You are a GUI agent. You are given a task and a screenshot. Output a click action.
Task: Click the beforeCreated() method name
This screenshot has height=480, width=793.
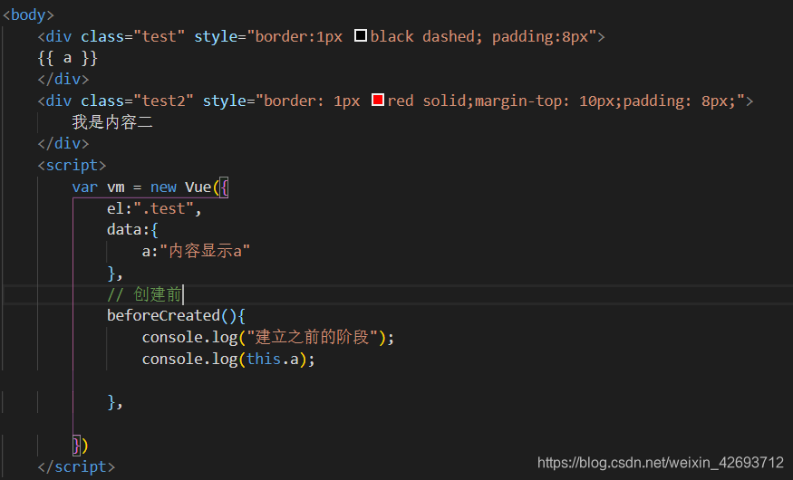163,316
